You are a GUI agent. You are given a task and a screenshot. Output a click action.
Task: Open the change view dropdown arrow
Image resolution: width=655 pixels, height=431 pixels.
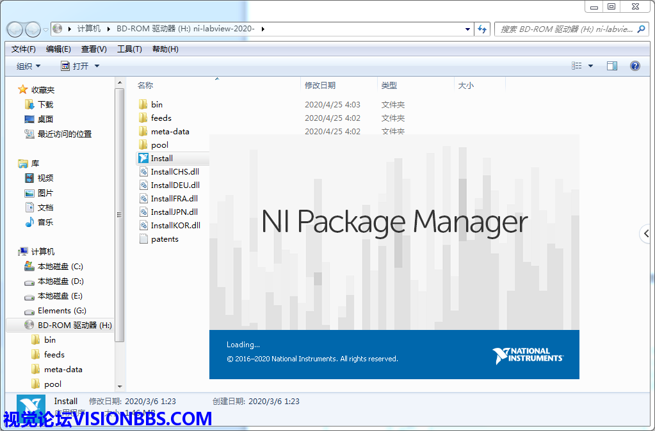[590, 66]
